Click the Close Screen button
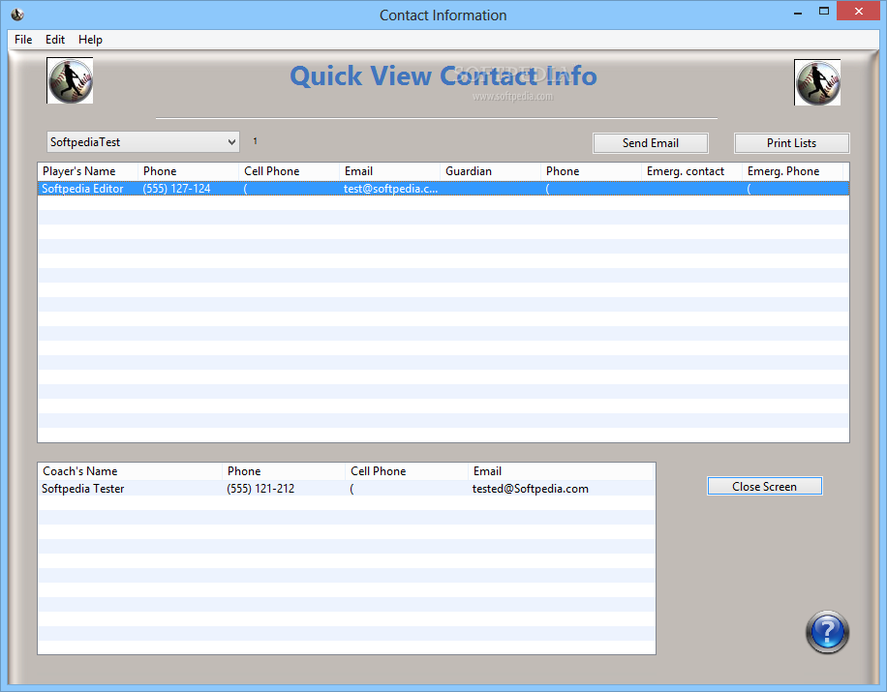The width and height of the screenshot is (887, 692). click(x=764, y=486)
